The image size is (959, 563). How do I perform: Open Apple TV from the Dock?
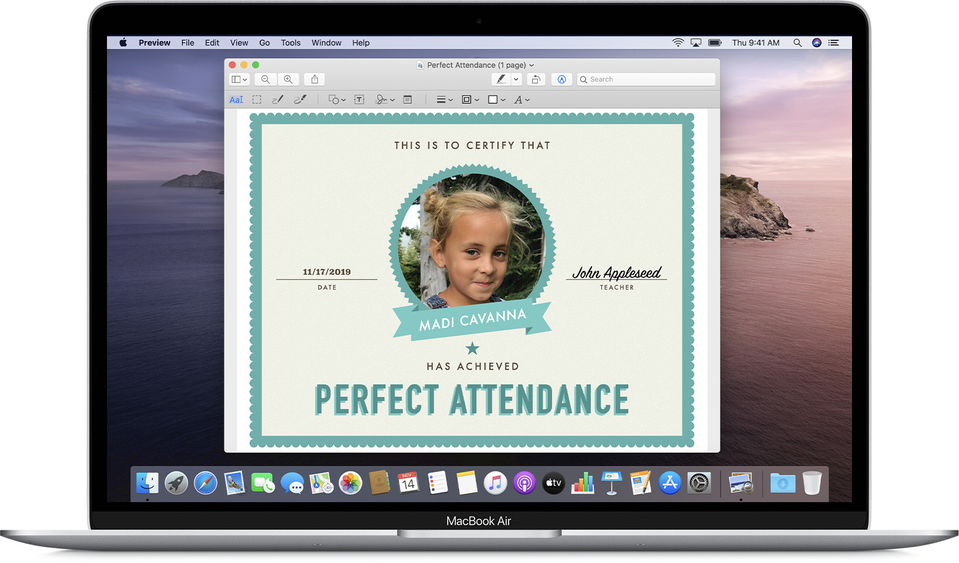pos(553,483)
